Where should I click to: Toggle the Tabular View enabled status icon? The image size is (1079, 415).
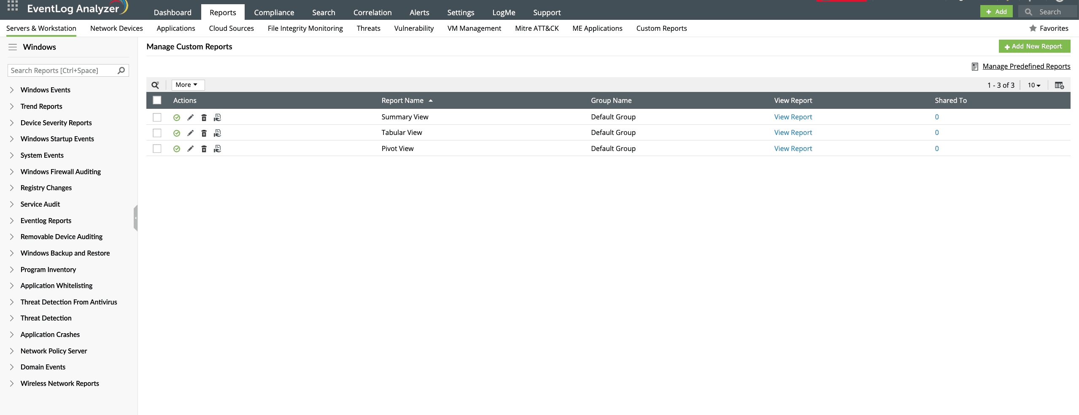(177, 133)
